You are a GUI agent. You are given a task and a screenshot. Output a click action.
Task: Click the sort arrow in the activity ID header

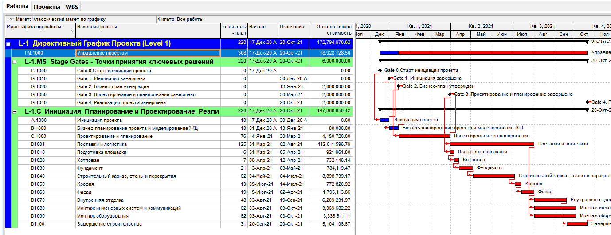(72, 31)
